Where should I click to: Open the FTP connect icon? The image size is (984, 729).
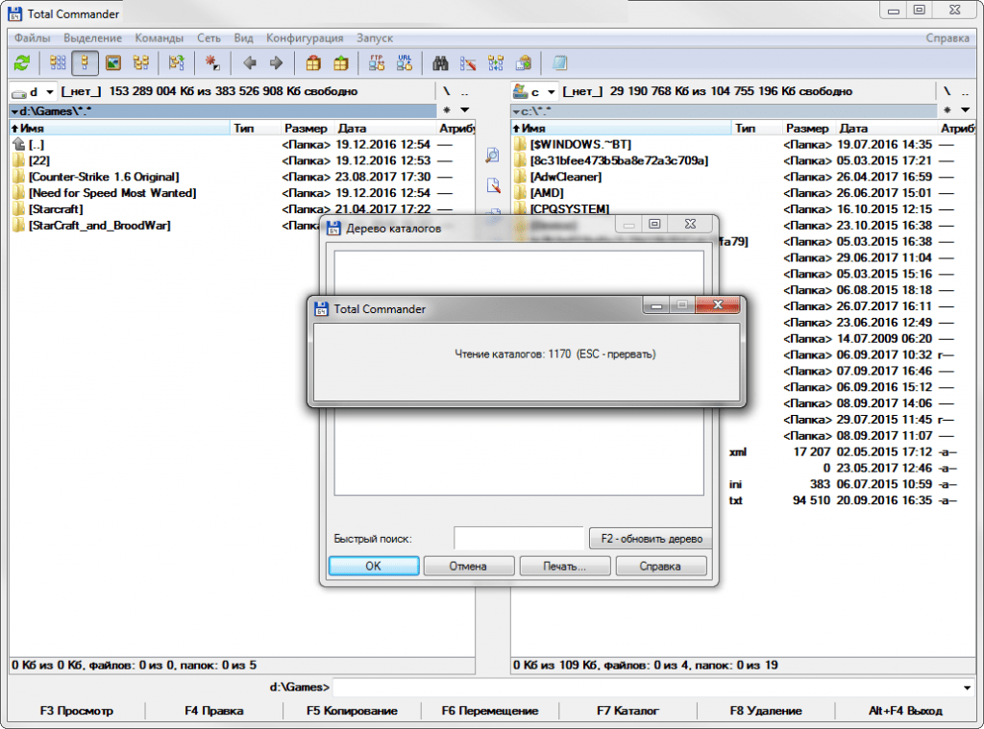pos(377,62)
